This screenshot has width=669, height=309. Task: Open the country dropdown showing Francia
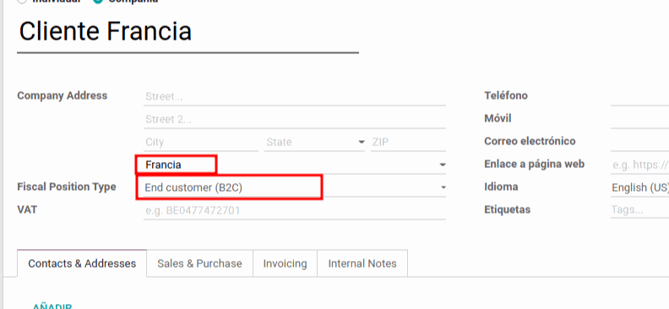pos(295,165)
